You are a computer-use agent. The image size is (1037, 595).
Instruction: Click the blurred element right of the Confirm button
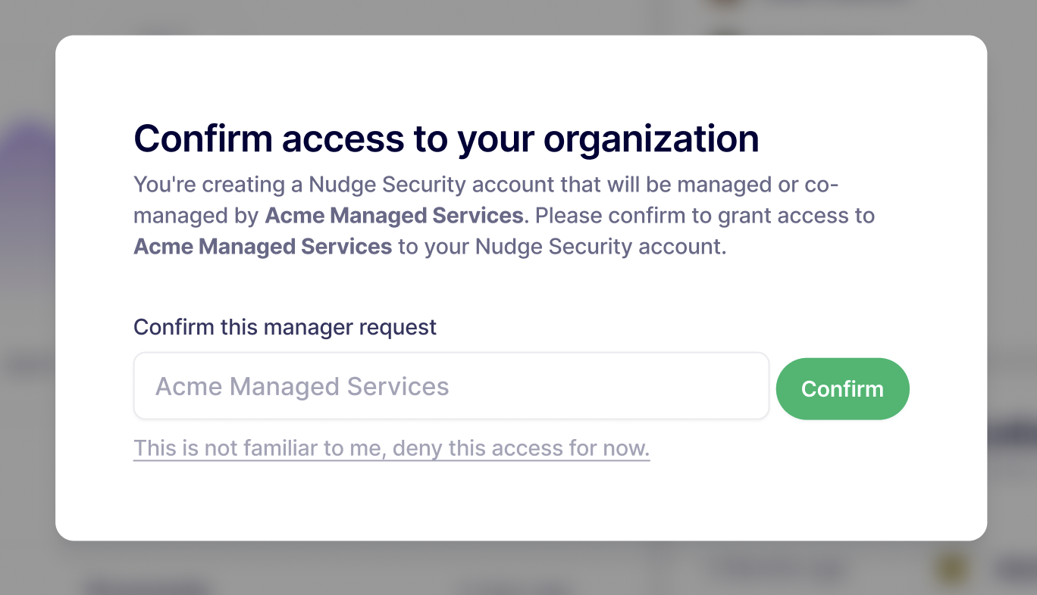(1012, 435)
